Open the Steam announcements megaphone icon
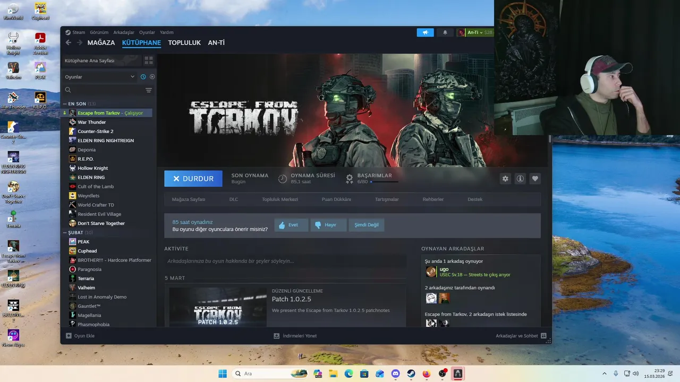The image size is (680, 382). 425,32
